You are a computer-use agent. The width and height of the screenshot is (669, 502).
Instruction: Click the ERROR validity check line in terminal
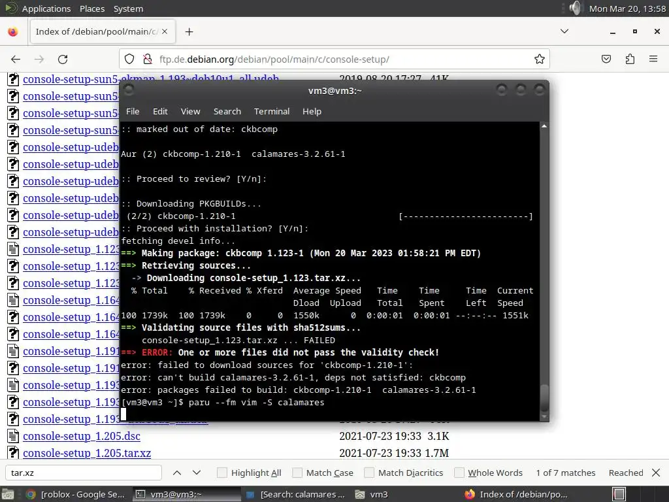pyautogui.click(x=280, y=352)
